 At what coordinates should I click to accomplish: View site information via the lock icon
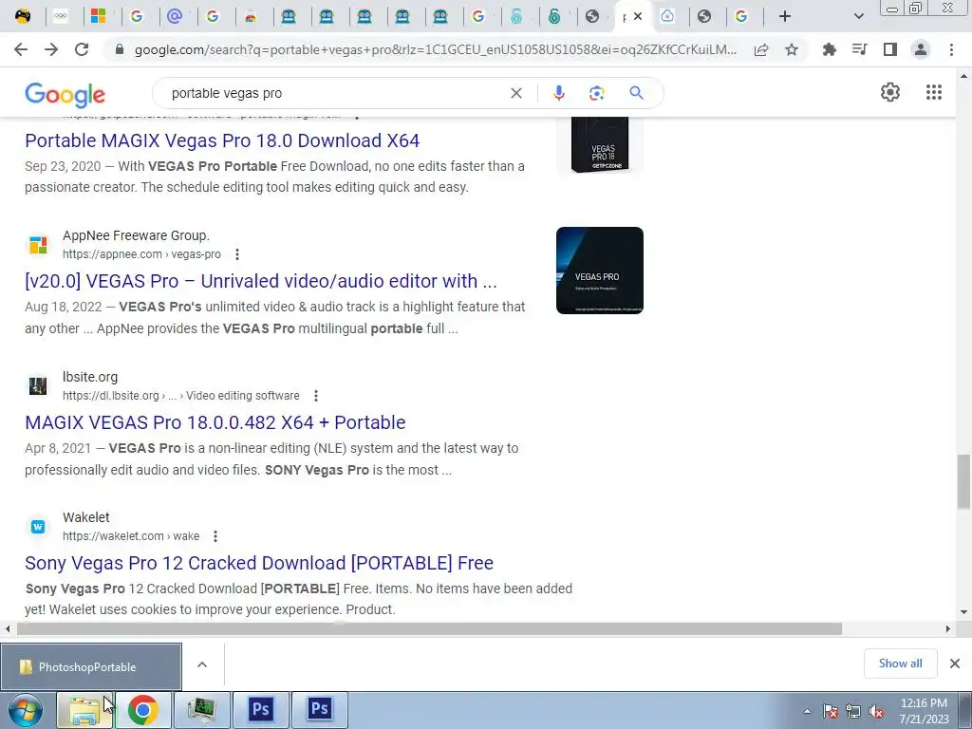pos(120,49)
